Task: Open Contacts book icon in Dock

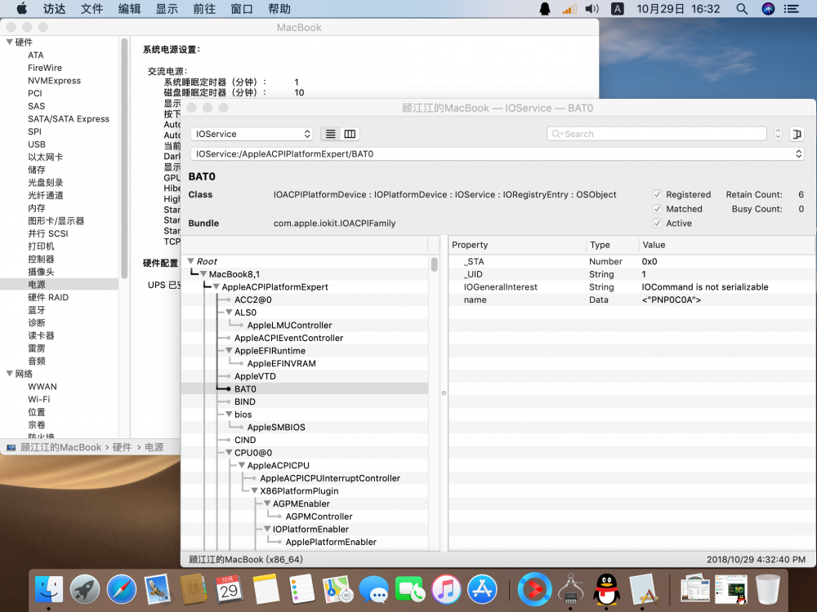Action: tap(194, 589)
